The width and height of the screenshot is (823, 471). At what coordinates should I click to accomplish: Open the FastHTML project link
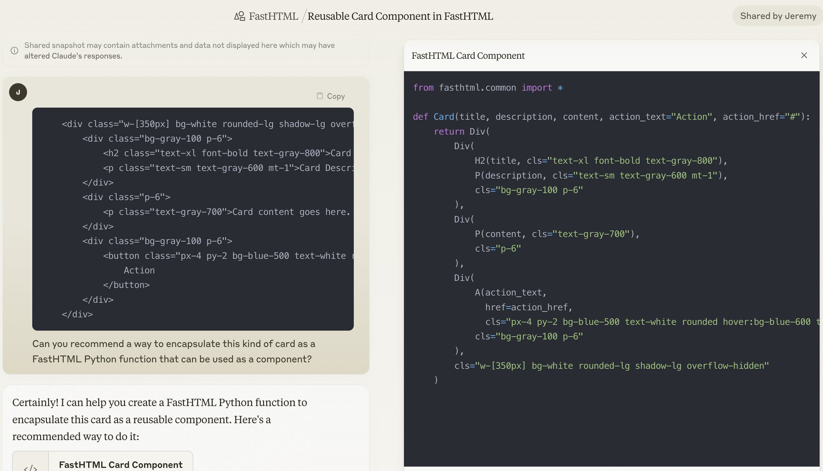point(273,16)
